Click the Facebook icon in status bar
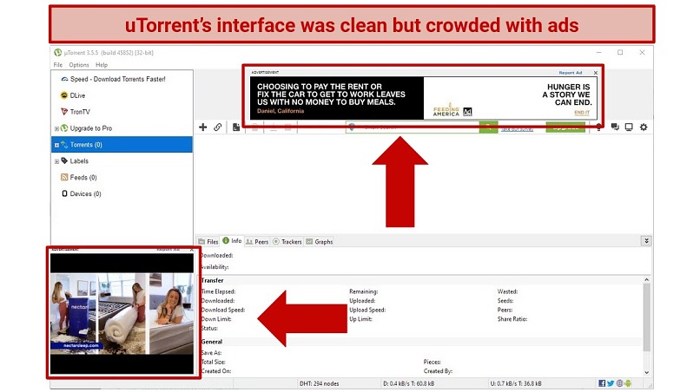The image size is (700, 392). tap(602, 383)
